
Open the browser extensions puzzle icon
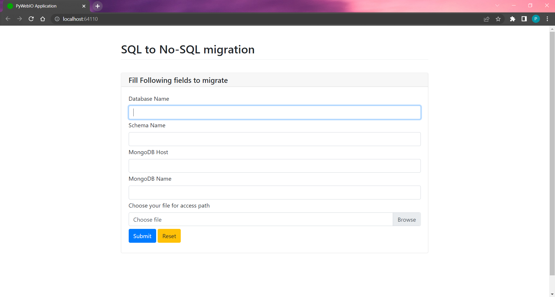pos(513,19)
